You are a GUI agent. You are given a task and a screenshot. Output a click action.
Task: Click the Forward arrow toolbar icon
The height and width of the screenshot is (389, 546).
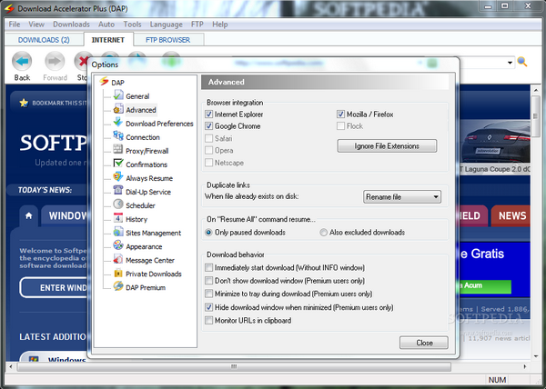tap(55, 62)
